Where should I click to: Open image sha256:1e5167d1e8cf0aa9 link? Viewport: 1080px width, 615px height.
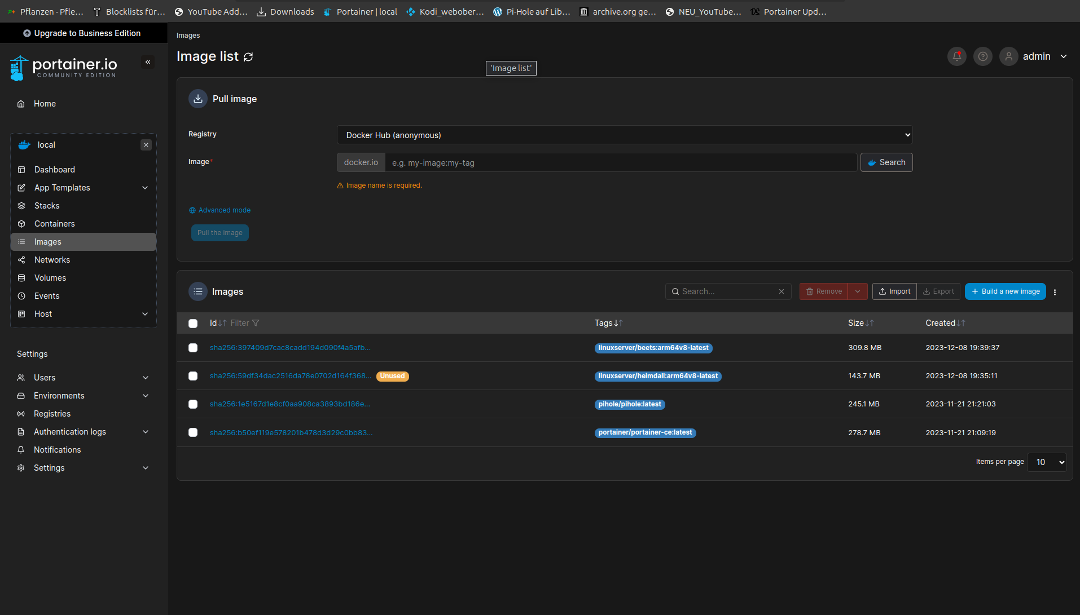pos(290,404)
